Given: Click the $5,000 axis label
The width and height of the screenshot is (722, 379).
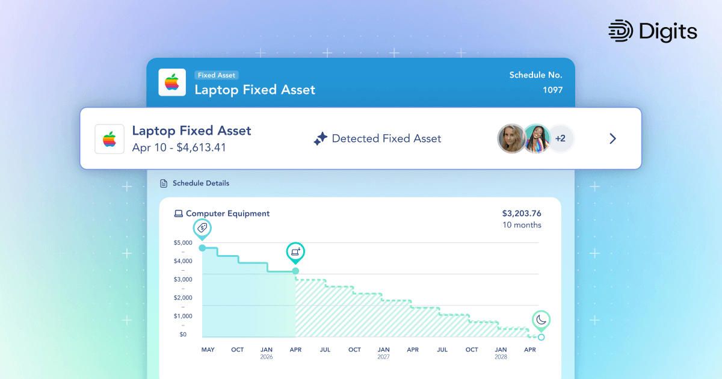Looking at the screenshot, I should point(183,243).
